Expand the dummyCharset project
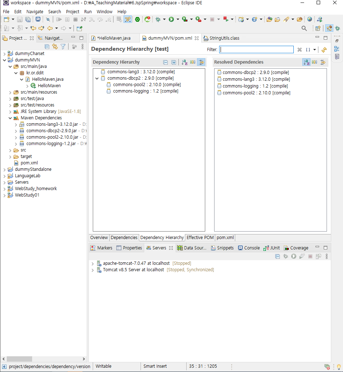 5,54
